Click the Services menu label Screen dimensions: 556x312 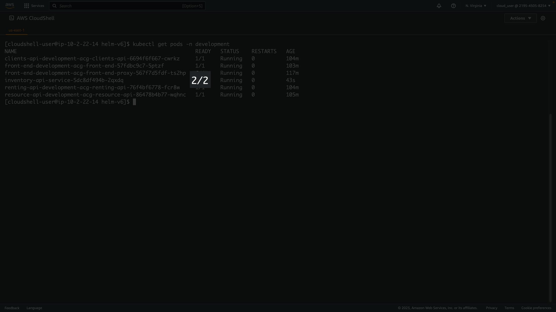pyautogui.click(x=38, y=6)
